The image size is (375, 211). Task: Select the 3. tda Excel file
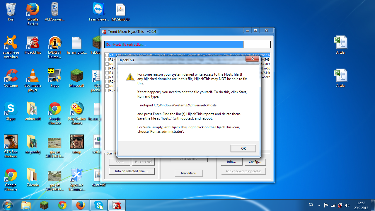(340, 45)
